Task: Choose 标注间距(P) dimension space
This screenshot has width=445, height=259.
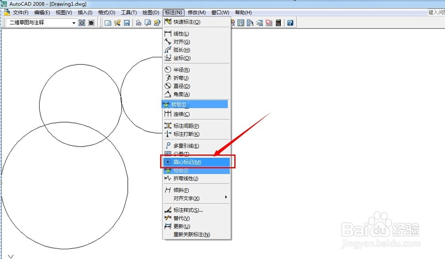Action: pos(196,126)
